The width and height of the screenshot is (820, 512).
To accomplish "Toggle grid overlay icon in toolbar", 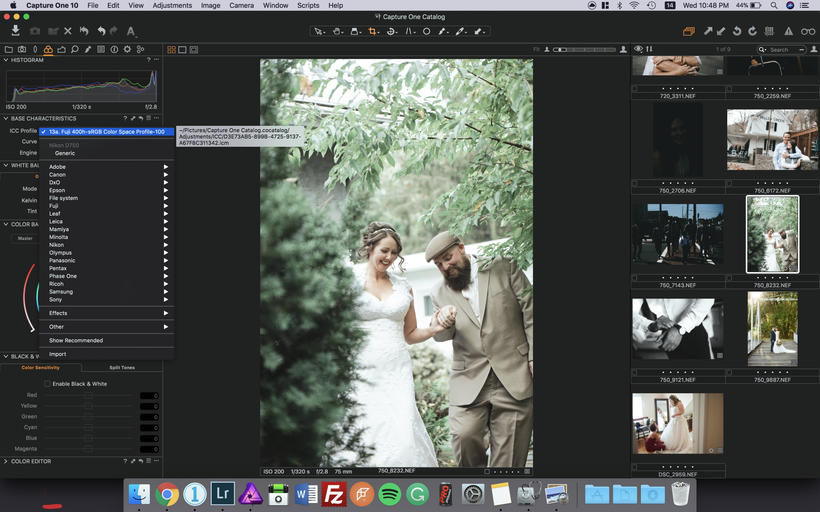I will click(769, 31).
